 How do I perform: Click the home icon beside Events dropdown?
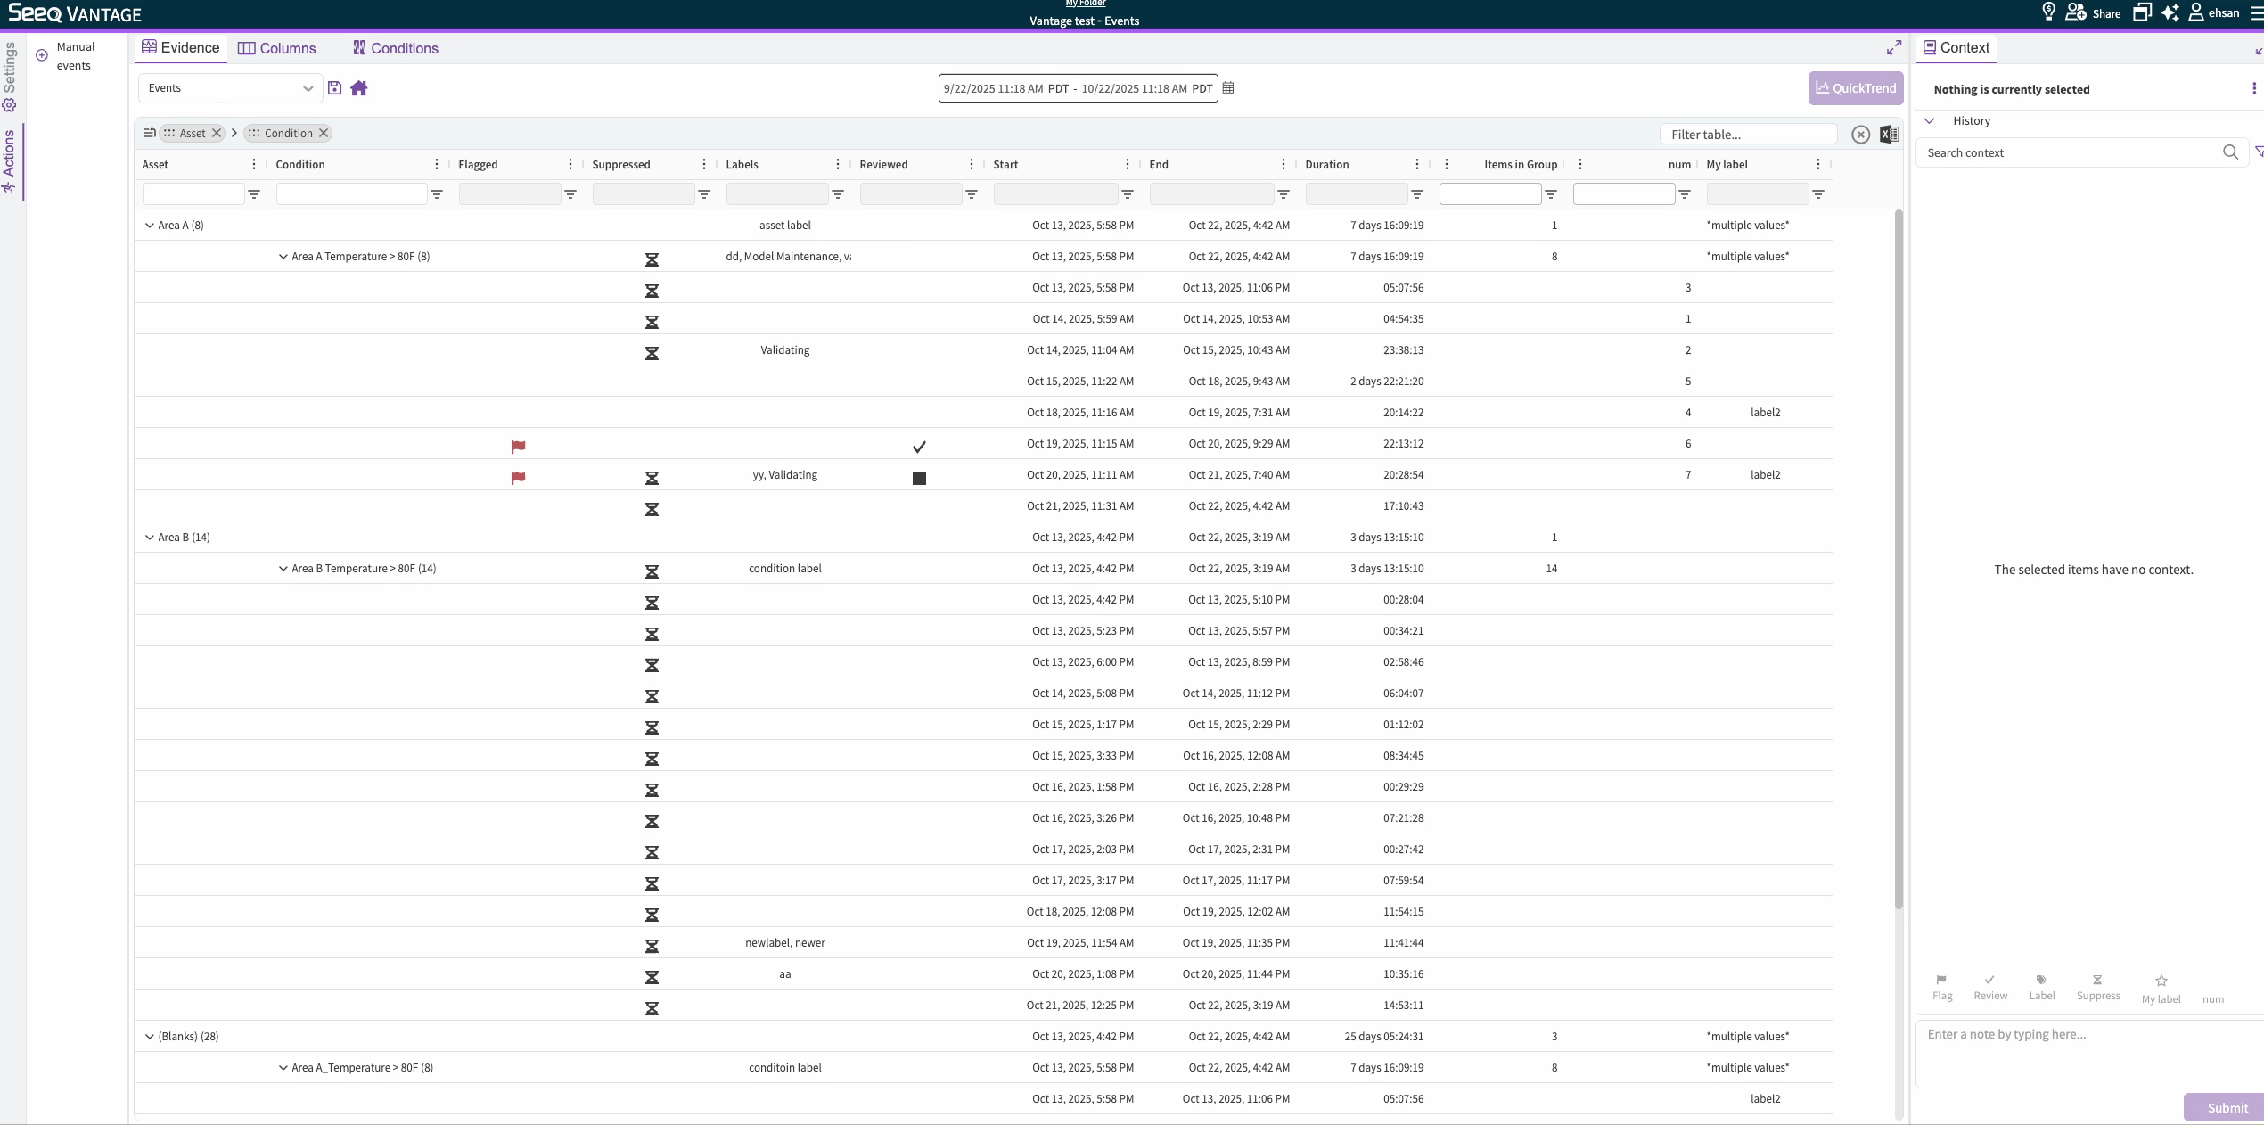coord(359,88)
